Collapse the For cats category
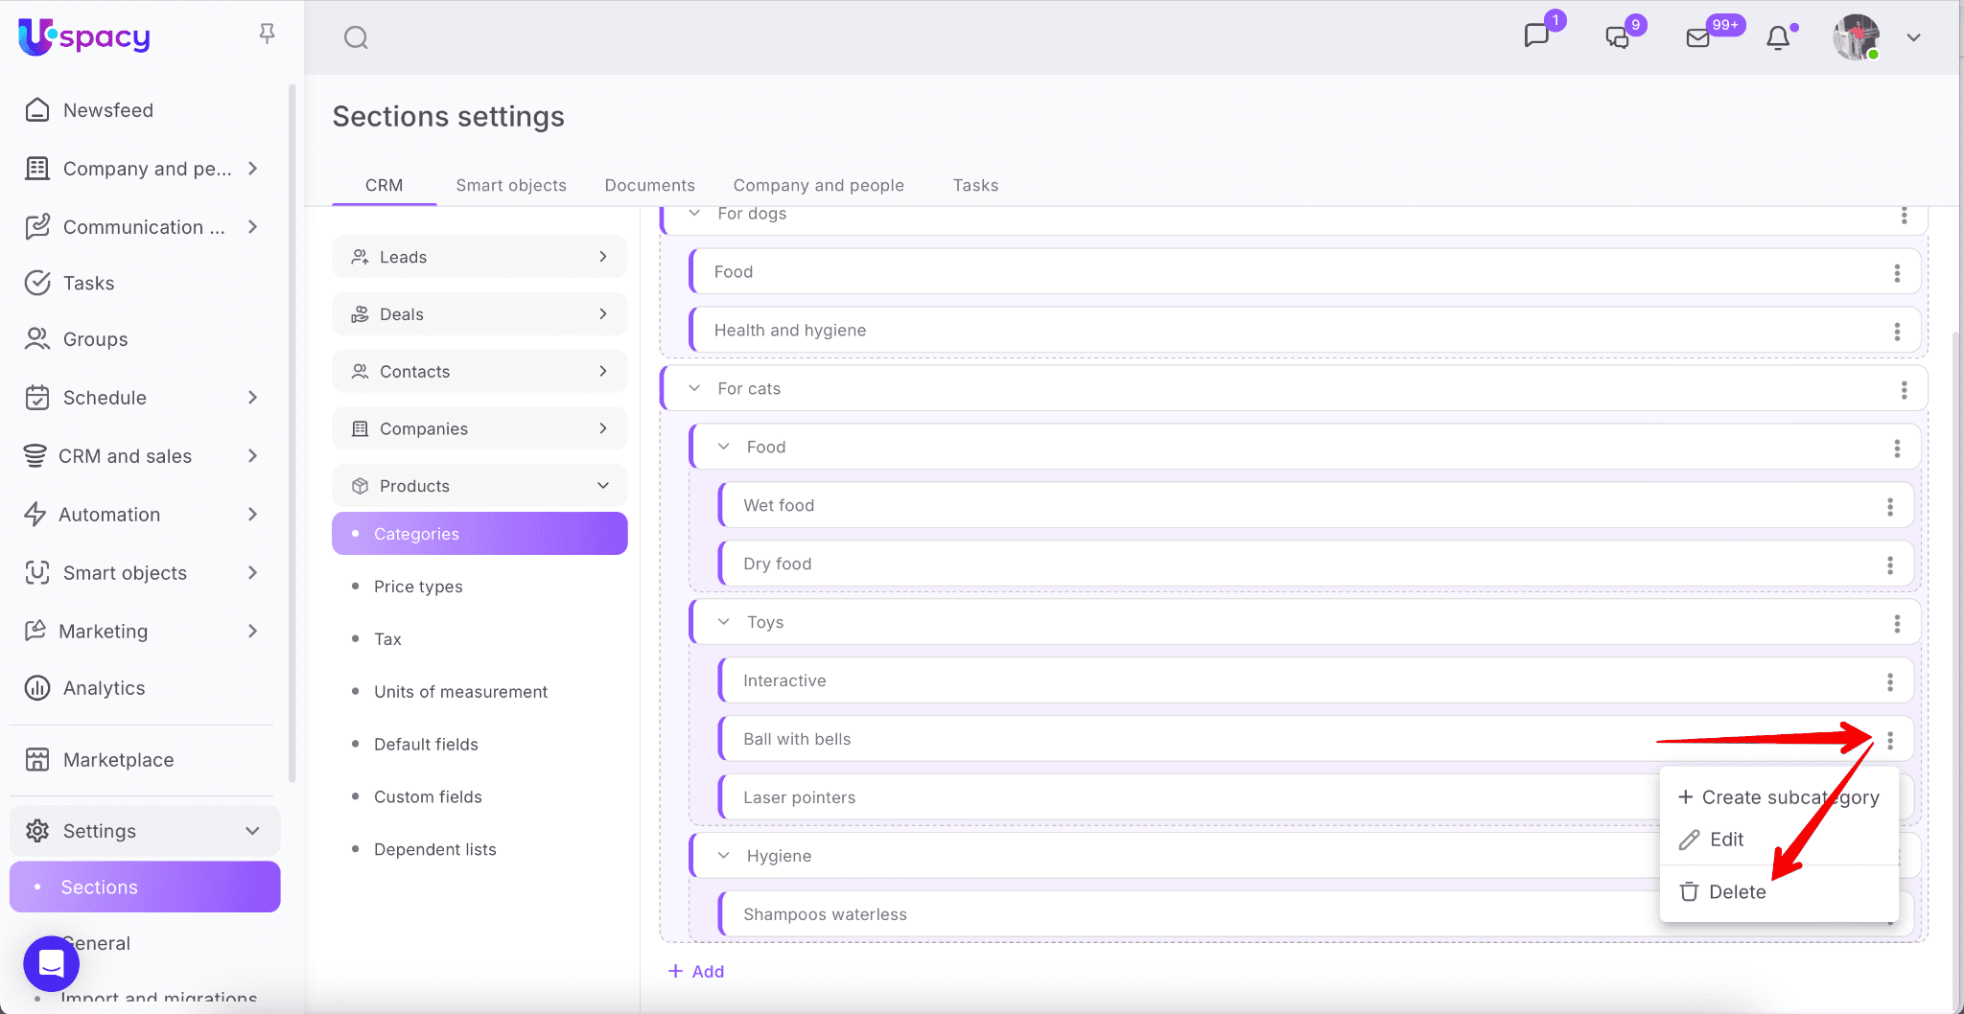Screen dimensions: 1964x1014 [x=694, y=388]
